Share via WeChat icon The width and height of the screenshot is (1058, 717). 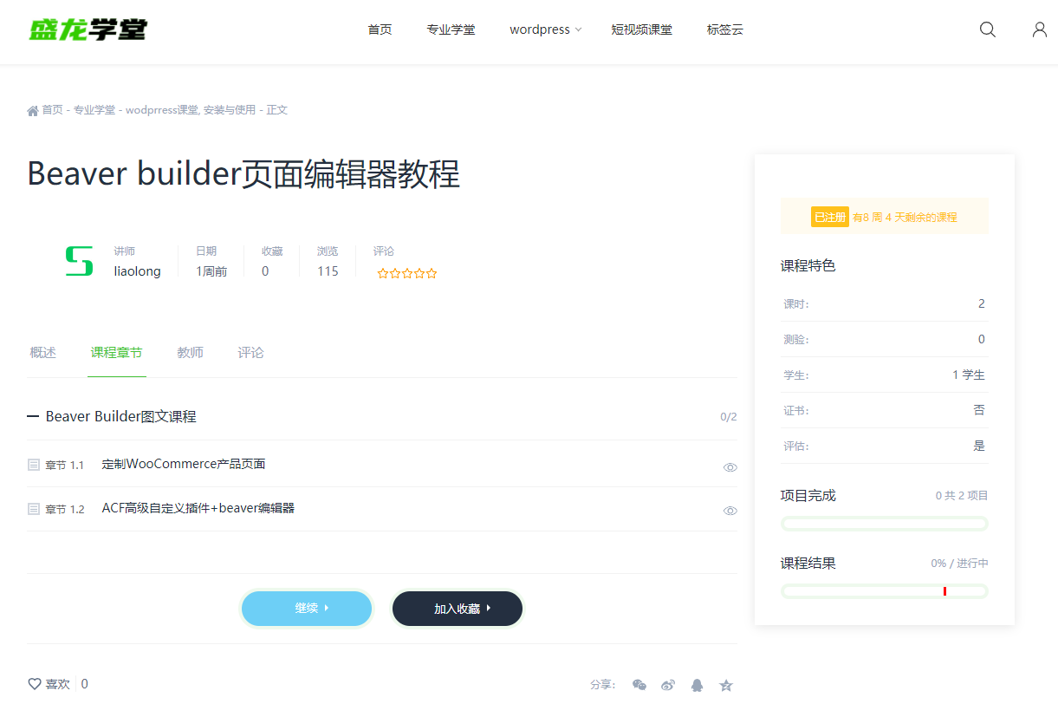click(639, 685)
